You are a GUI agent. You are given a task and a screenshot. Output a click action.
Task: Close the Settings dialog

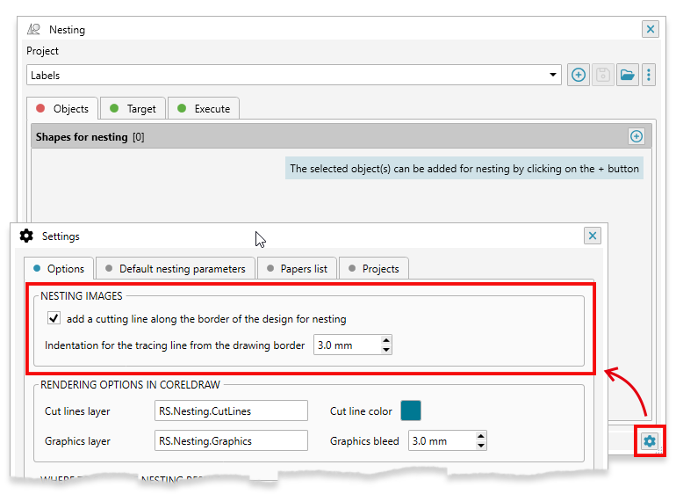(x=593, y=236)
